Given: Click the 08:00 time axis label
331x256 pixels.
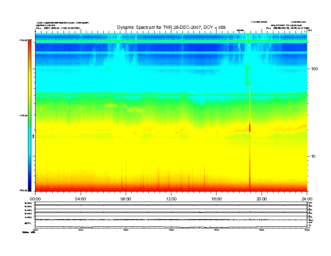Looking at the screenshot, I should [126, 199].
